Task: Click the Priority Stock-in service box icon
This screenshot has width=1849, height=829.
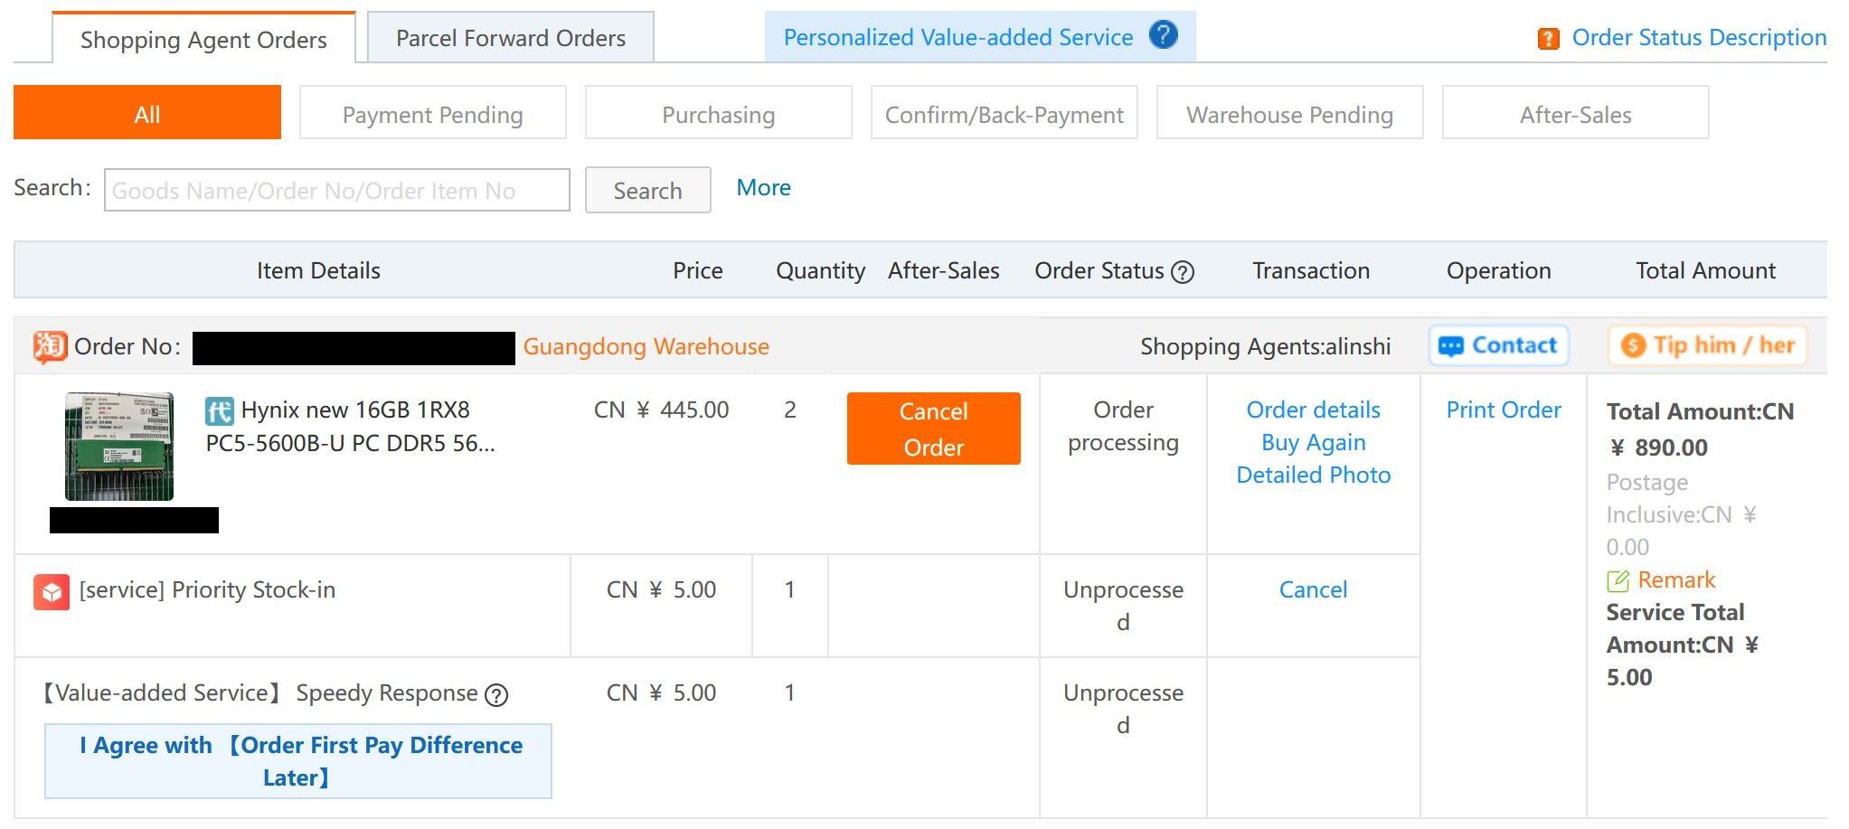Action: coord(52,592)
